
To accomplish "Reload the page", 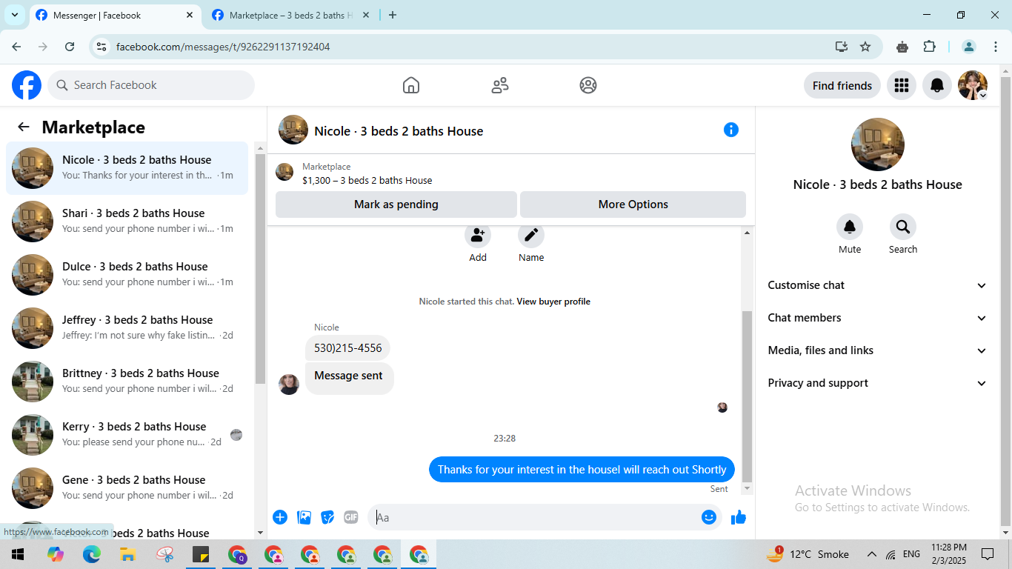I will coord(70,47).
